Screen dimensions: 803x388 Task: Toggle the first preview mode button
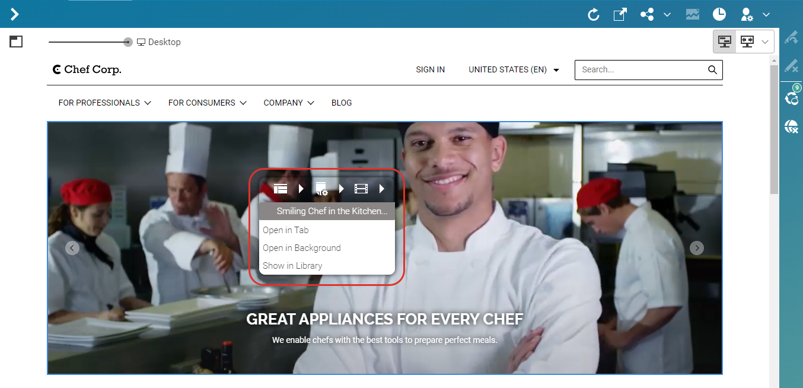click(x=724, y=42)
